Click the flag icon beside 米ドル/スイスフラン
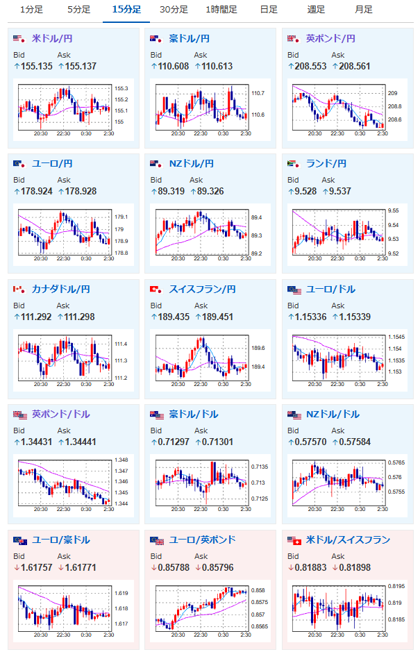The image size is (420, 652). [x=294, y=541]
